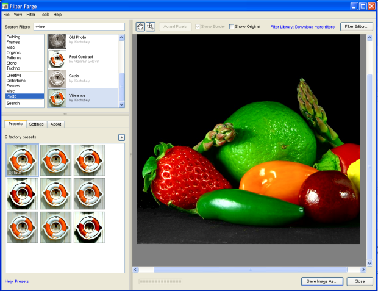Viewport: 378px width, 291px height.
Task: Open the File menu
Action: 6,15
